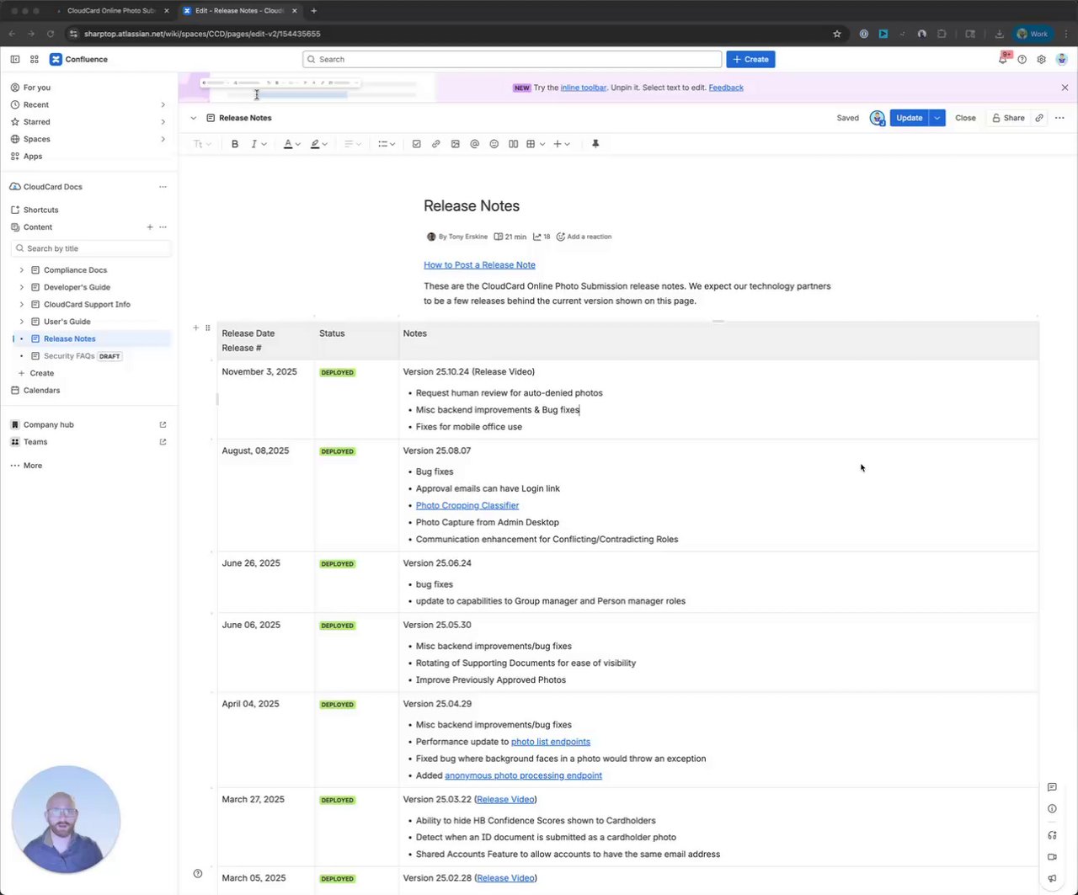Viewport: 1078px width, 895px height.
Task: Open the text alignment dropdown
Action: pos(352,144)
